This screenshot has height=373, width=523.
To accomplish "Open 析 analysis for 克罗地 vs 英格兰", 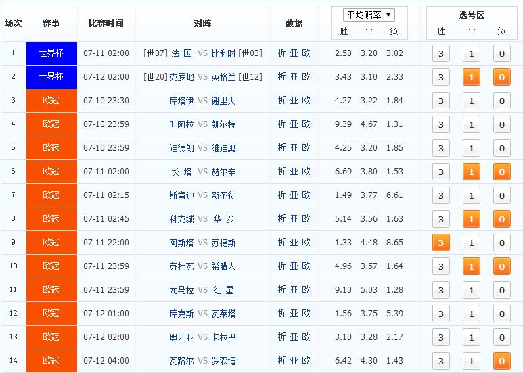I will (282, 76).
